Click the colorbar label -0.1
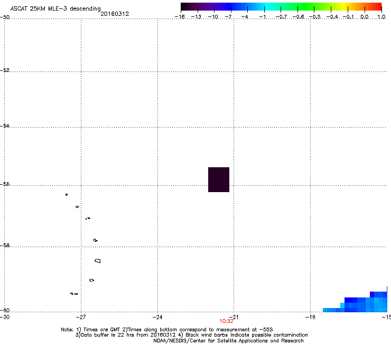Screen dimensions: 391x344 [348, 17]
